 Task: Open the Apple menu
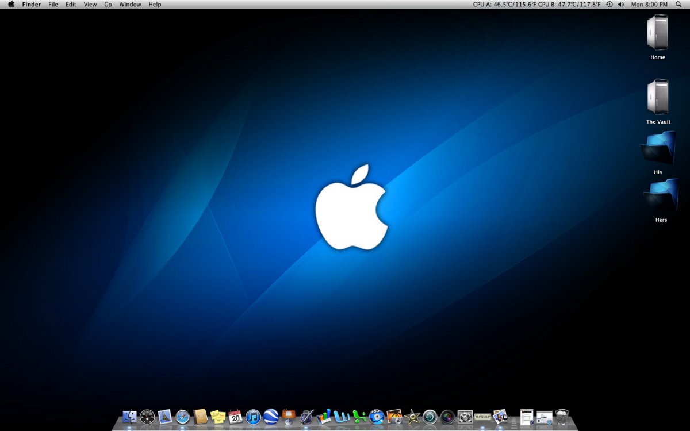click(11, 4)
